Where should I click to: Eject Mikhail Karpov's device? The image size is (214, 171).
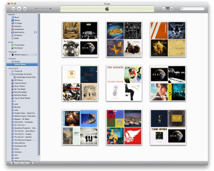point(36,55)
